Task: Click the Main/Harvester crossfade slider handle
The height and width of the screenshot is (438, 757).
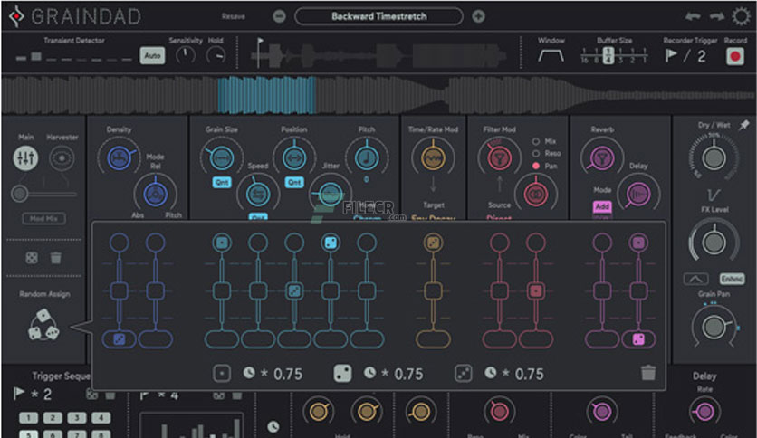Action: click(x=19, y=194)
